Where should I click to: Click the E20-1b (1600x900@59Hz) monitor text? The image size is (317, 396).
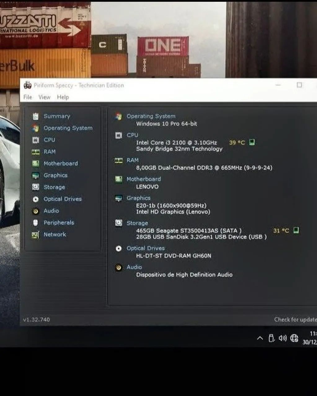171,205
